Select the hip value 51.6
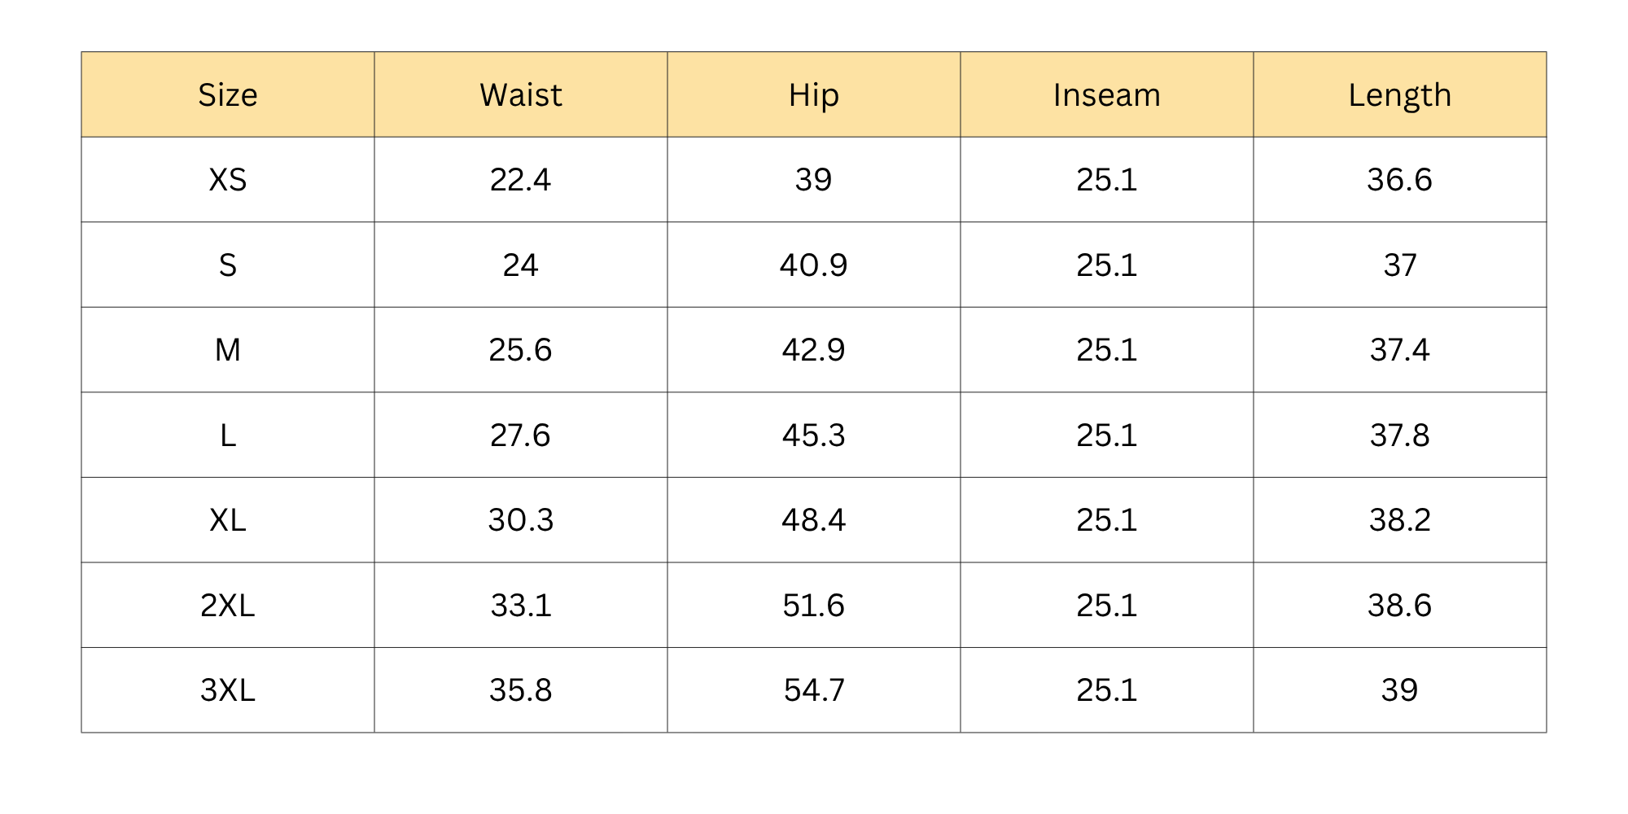 pos(814,606)
